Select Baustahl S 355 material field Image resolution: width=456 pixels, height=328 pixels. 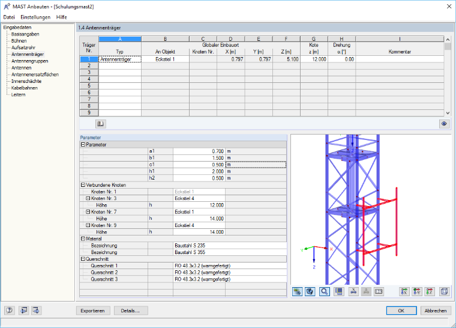point(230,252)
